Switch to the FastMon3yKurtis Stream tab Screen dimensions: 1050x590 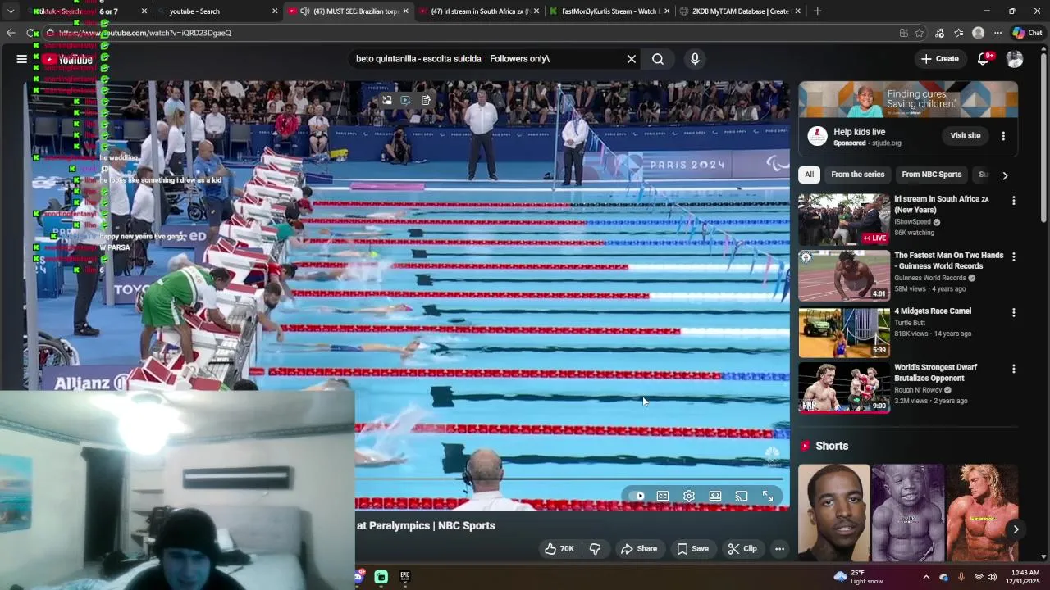pos(609,11)
